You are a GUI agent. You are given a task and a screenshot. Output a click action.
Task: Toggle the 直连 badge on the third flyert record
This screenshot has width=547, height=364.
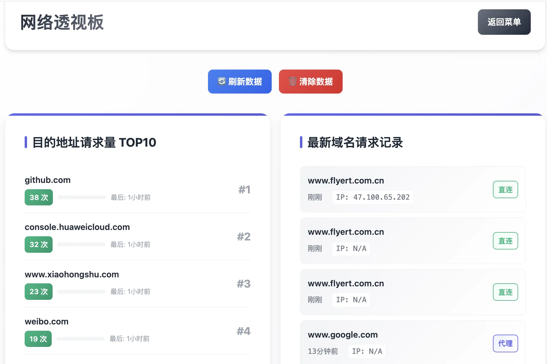tap(505, 292)
